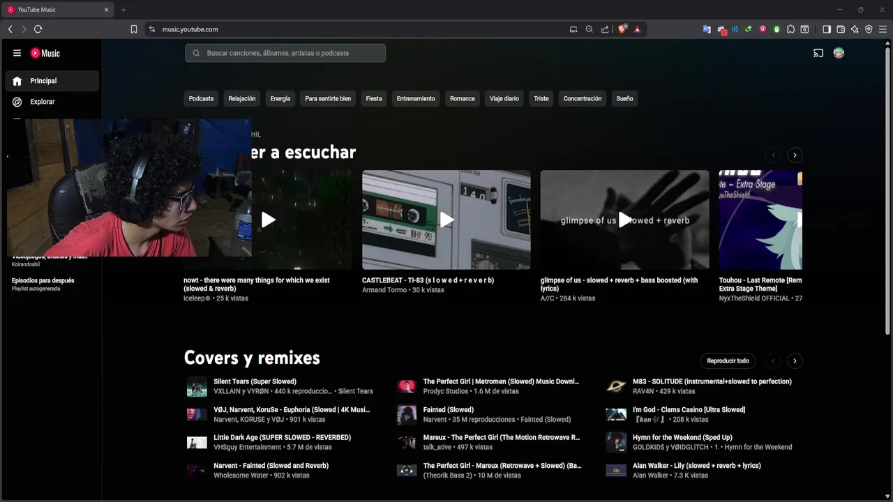Image resolution: width=893 pixels, height=502 pixels.
Task: Select the Romance chip
Action: pyautogui.click(x=462, y=98)
